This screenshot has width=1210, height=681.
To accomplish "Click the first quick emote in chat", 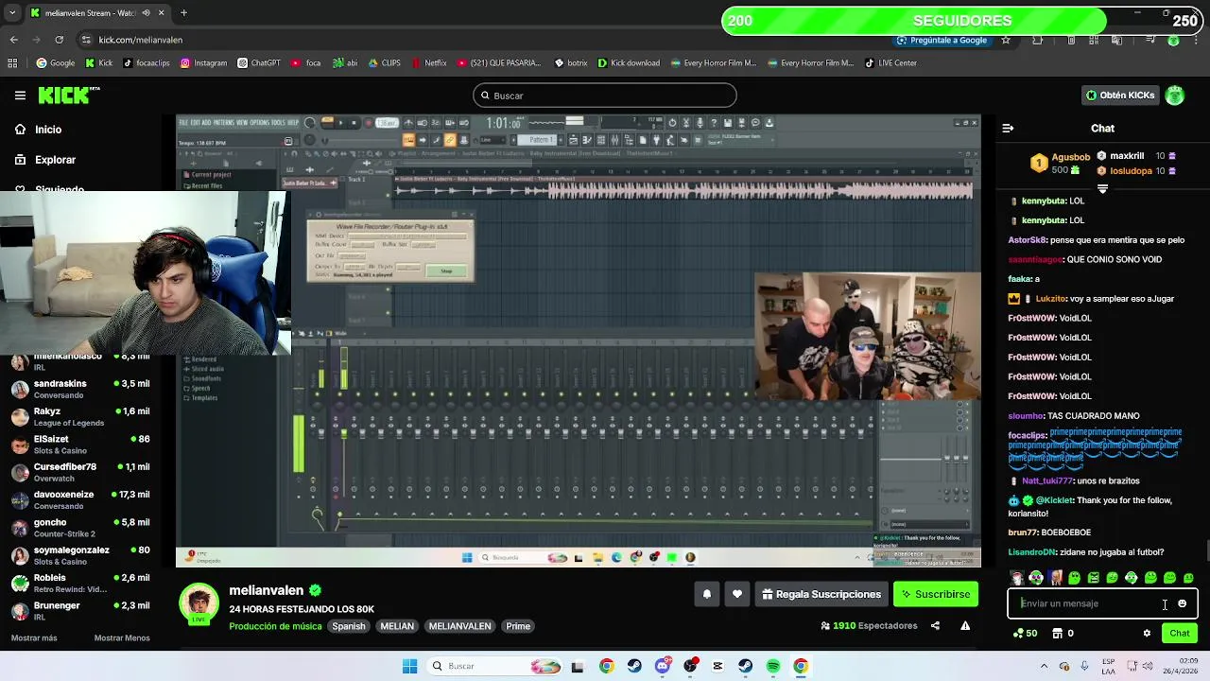I will (x=1017, y=578).
